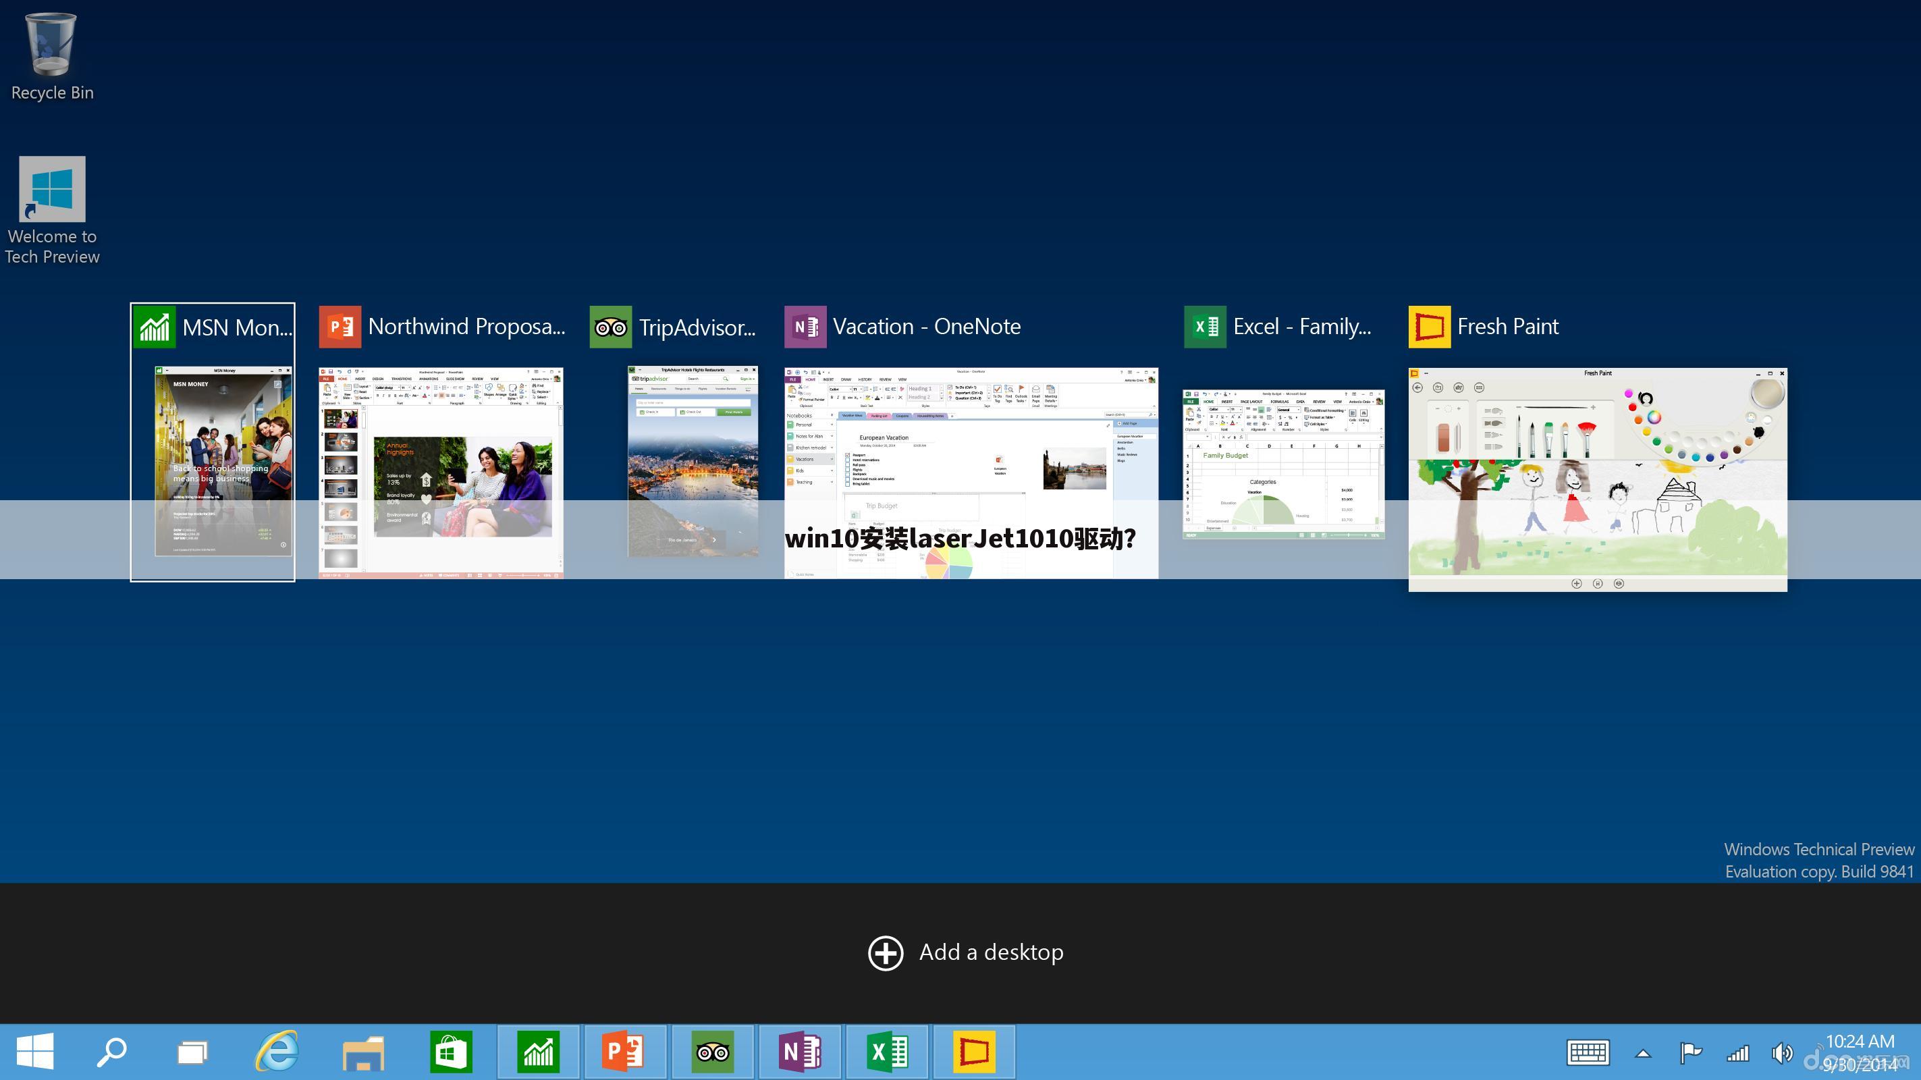Viewport: 1921px width, 1080px height.
Task: Click the MSN Money icon above its thumbnail
Action: (x=155, y=327)
